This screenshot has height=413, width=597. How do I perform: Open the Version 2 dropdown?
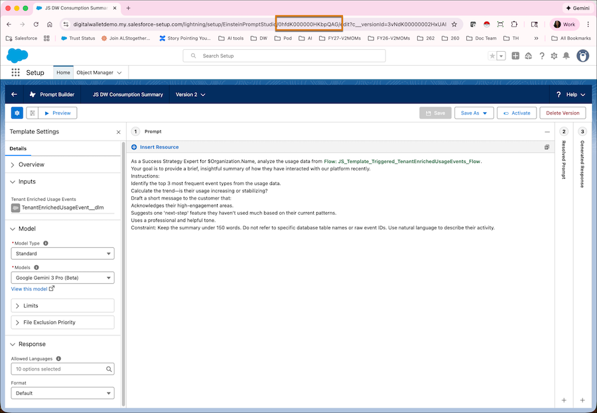pyautogui.click(x=190, y=94)
